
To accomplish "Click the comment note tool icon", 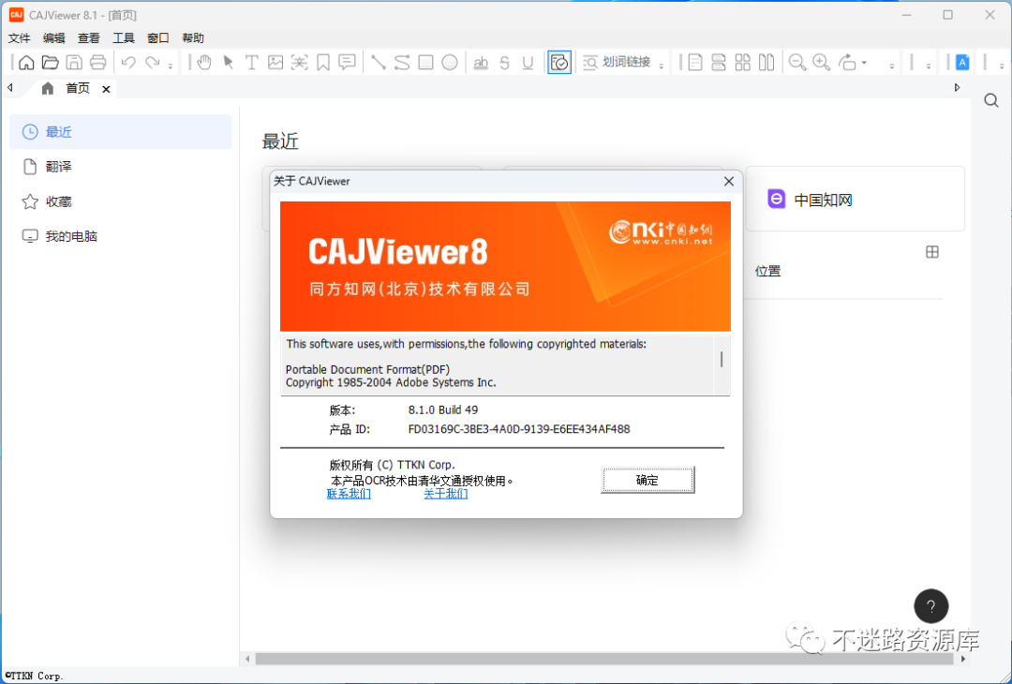I will pos(348,63).
